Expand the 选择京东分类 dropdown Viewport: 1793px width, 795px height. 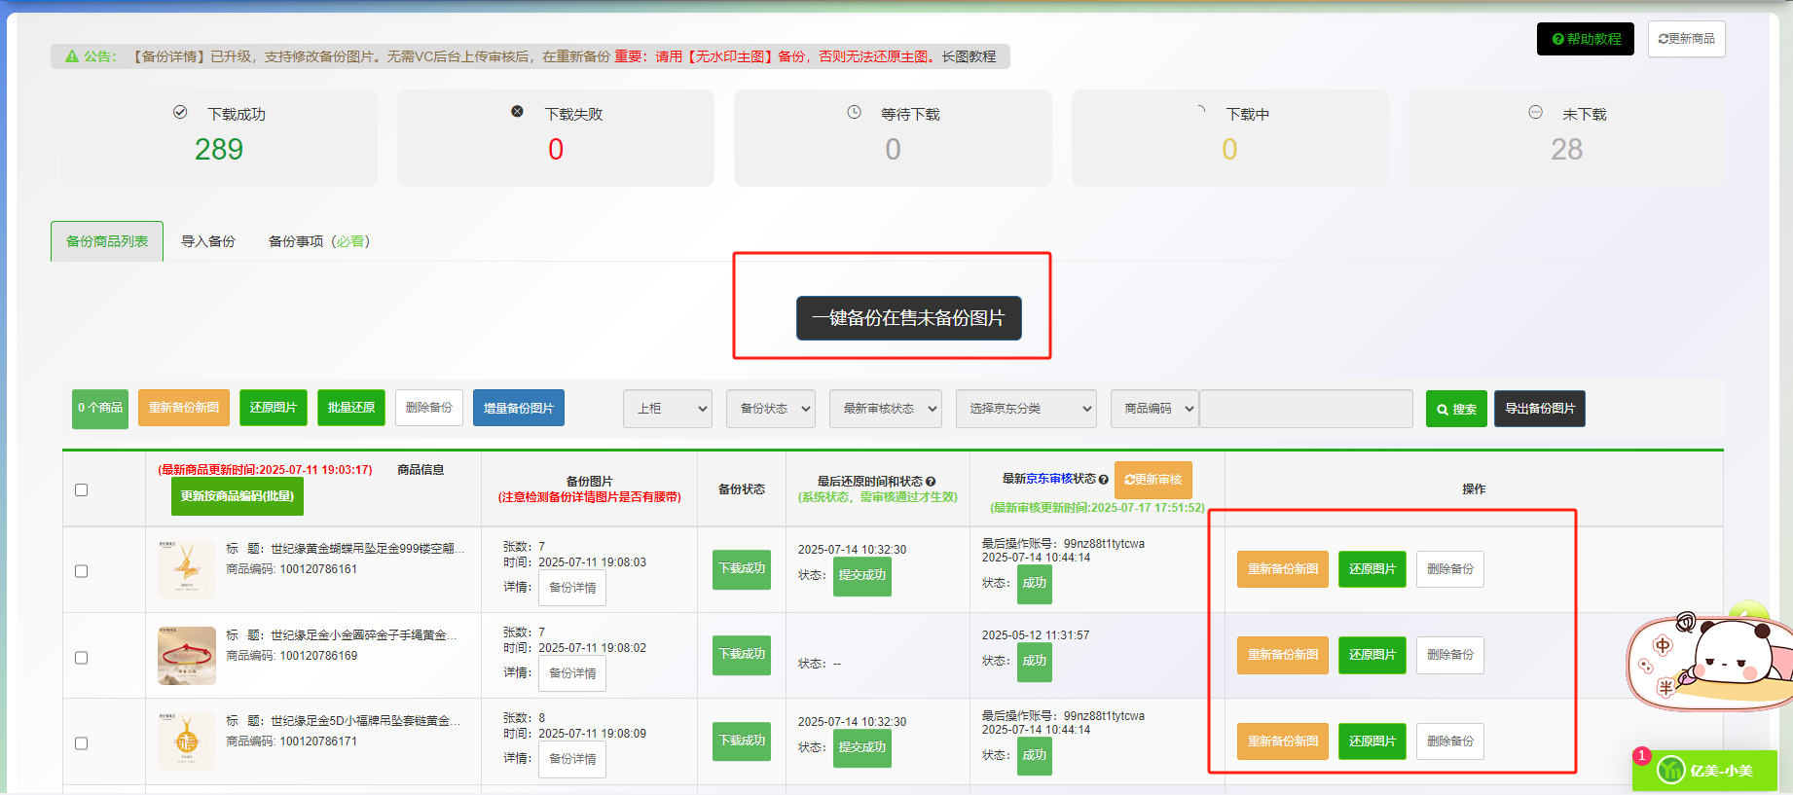pos(1026,409)
